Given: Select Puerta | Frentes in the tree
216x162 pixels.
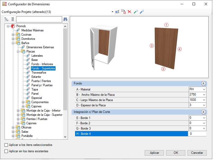Looking at the screenshot, I should [x=41, y=81].
